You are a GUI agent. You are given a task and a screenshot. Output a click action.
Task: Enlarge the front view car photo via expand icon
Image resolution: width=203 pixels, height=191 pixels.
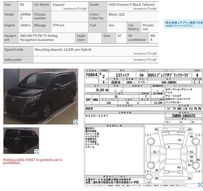click(76, 122)
